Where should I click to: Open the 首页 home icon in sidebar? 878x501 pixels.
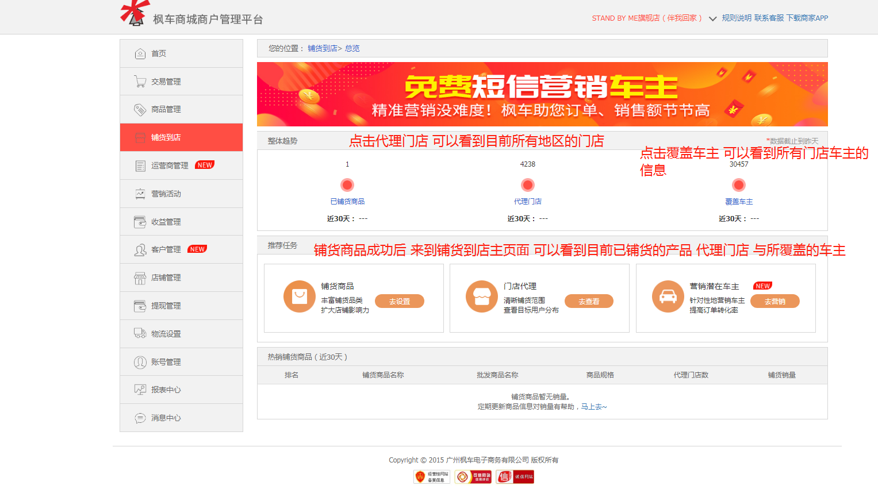point(140,53)
